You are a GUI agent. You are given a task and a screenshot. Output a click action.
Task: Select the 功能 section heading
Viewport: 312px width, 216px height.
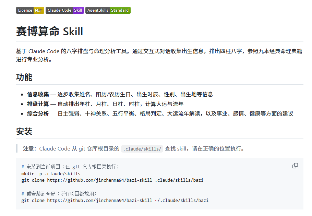click(x=24, y=77)
